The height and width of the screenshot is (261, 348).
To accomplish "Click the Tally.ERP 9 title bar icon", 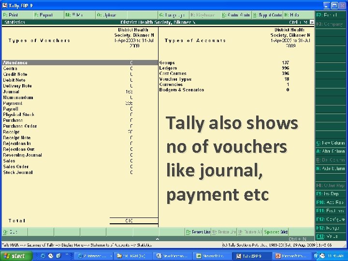I will pyautogui.click(x=5, y=5).
